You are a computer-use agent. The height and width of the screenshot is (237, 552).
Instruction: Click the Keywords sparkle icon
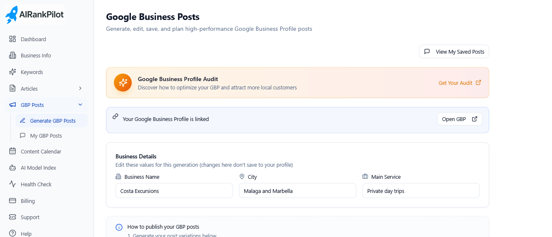pos(12,72)
